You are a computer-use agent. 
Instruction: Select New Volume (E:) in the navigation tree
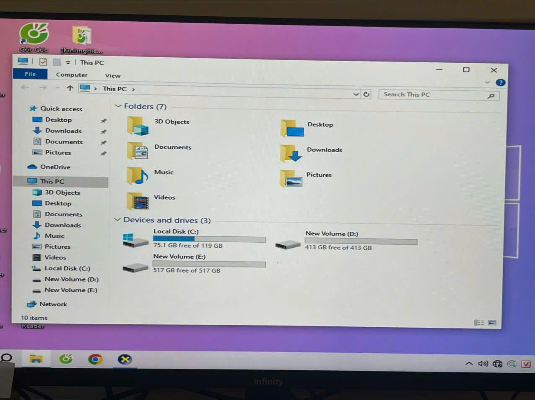70,290
